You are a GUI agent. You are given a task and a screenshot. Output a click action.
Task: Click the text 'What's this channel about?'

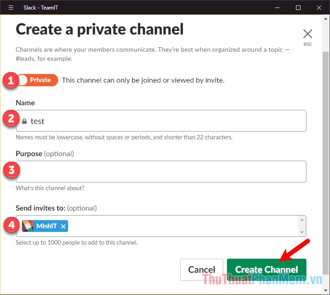pyautogui.click(x=50, y=188)
